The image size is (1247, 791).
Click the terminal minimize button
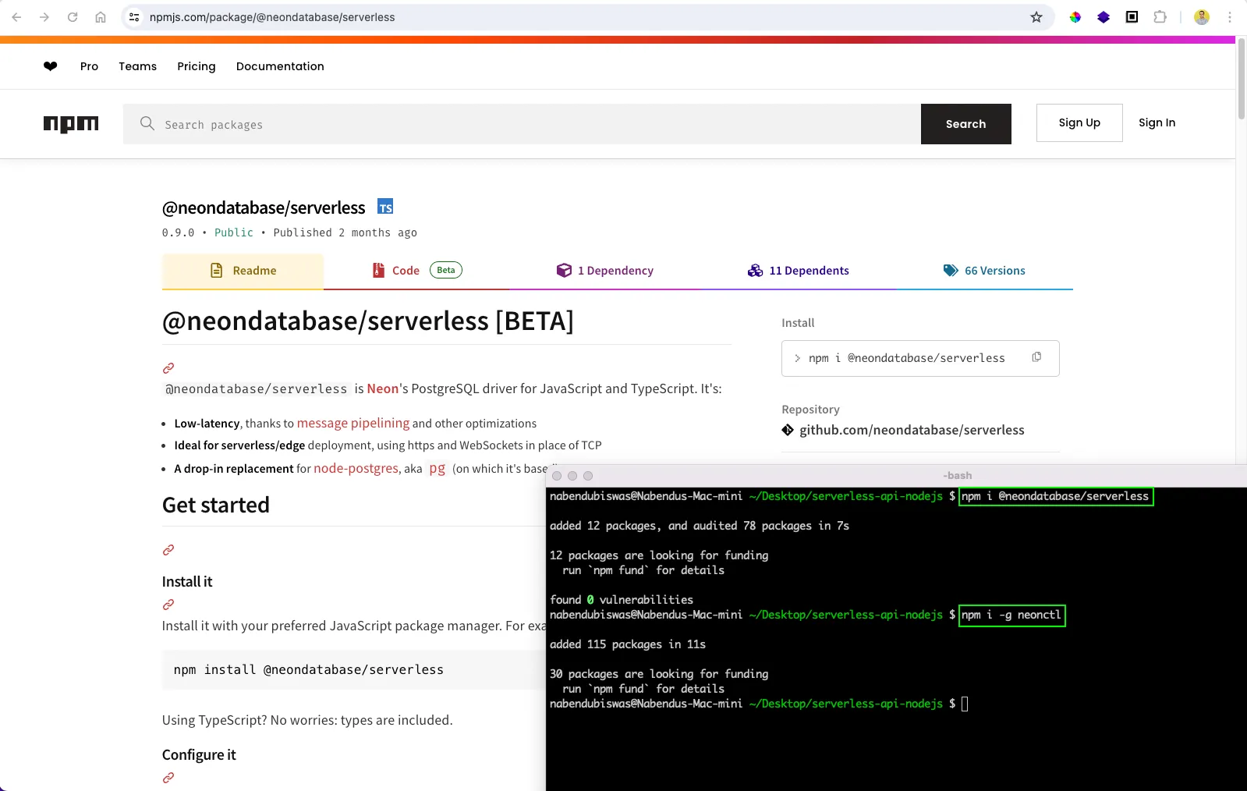[572, 476]
